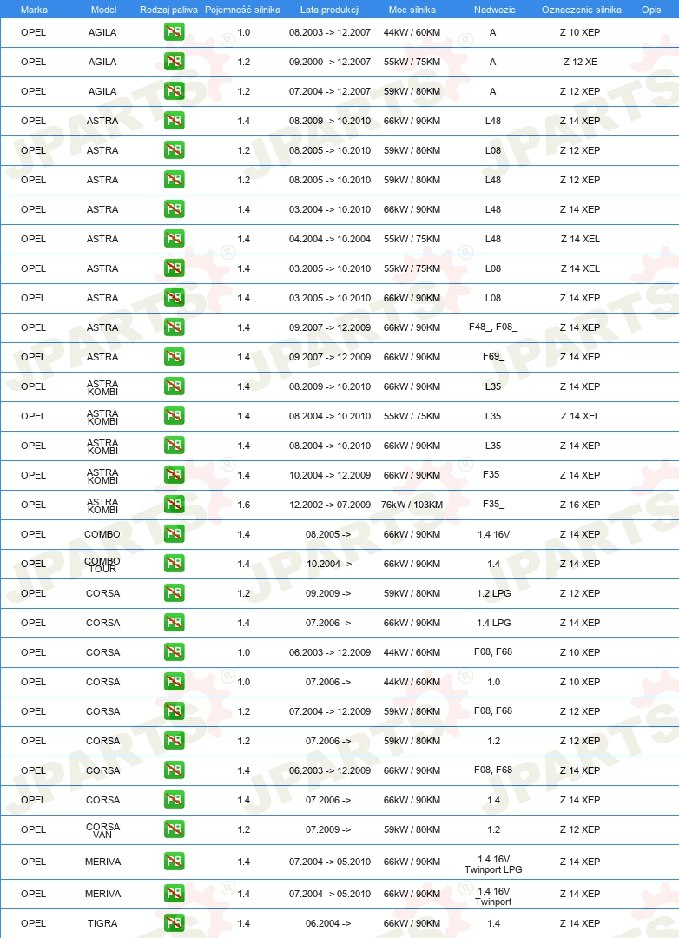
Task: Click the Rodzaj paliwa column header
Action: [168, 10]
